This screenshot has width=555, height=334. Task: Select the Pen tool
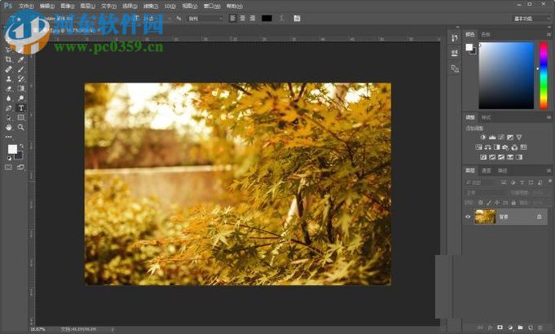pyautogui.click(x=9, y=108)
